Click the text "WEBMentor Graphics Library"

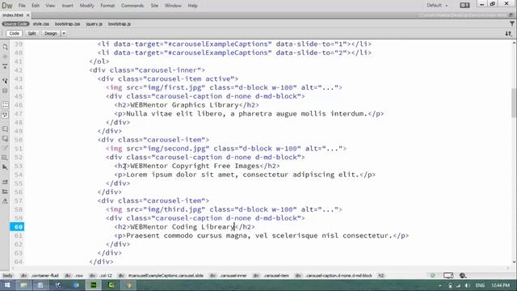click(184, 105)
